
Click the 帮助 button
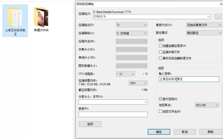tap(210, 132)
